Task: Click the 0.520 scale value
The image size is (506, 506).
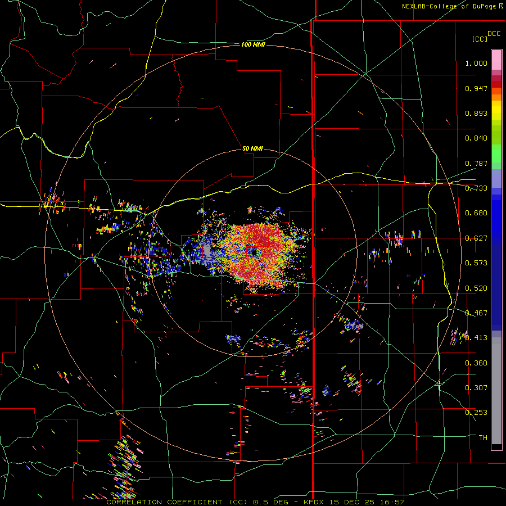Action: (x=476, y=288)
